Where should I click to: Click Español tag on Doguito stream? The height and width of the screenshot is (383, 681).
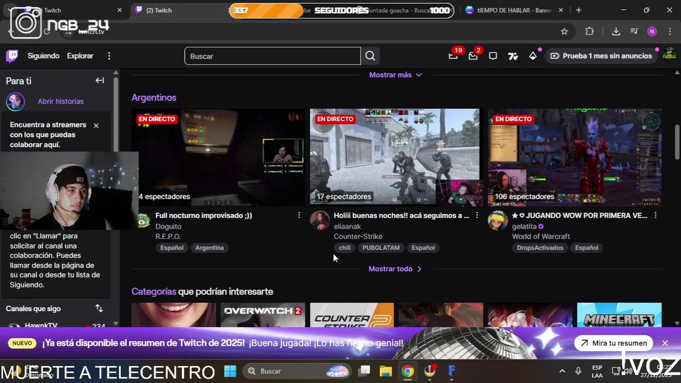point(172,248)
